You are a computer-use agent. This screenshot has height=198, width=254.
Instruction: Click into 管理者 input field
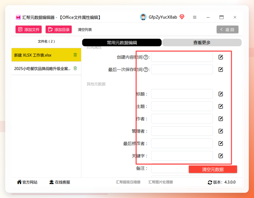pos(182,131)
